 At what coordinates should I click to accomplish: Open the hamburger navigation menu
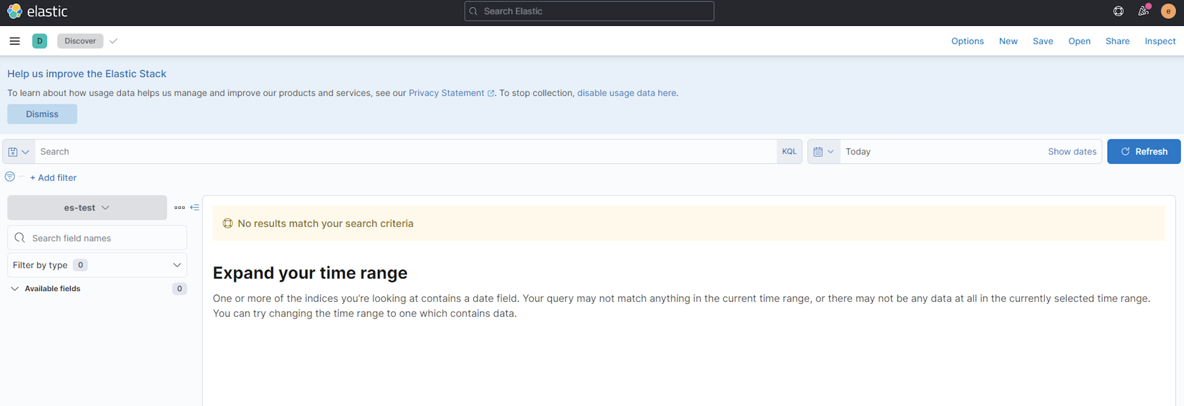tap(15, 41)
